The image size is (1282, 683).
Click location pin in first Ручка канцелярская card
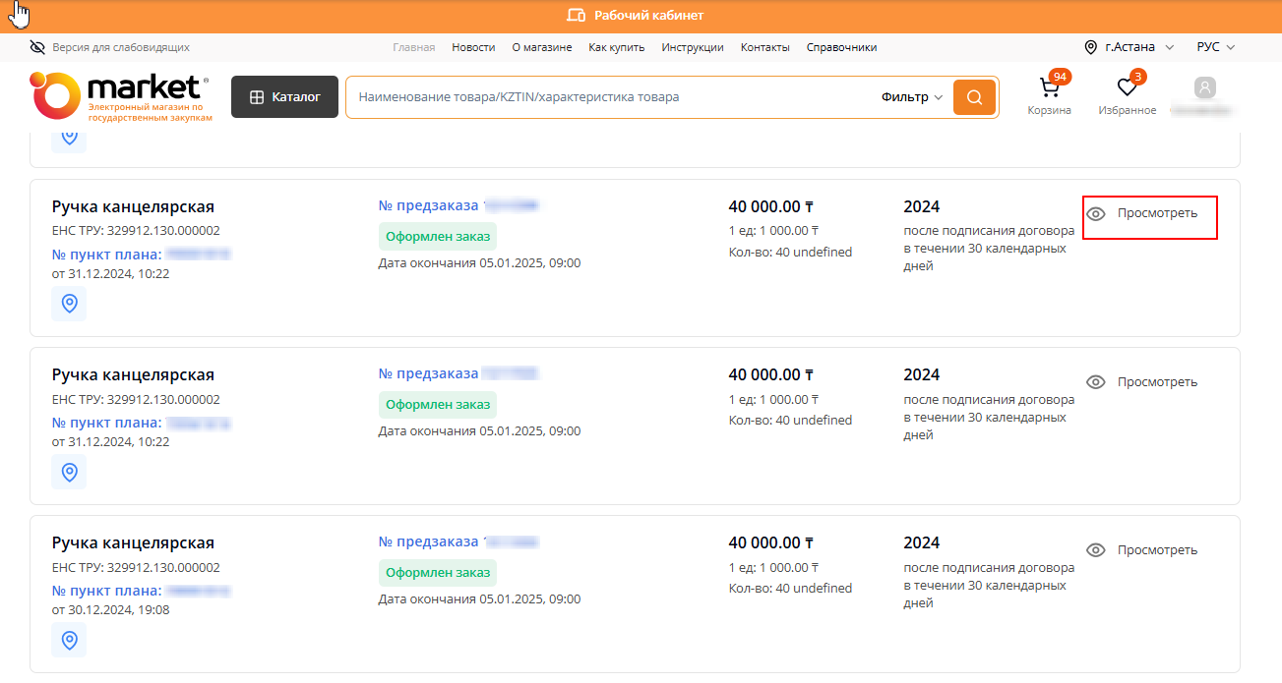pos(69,304)
